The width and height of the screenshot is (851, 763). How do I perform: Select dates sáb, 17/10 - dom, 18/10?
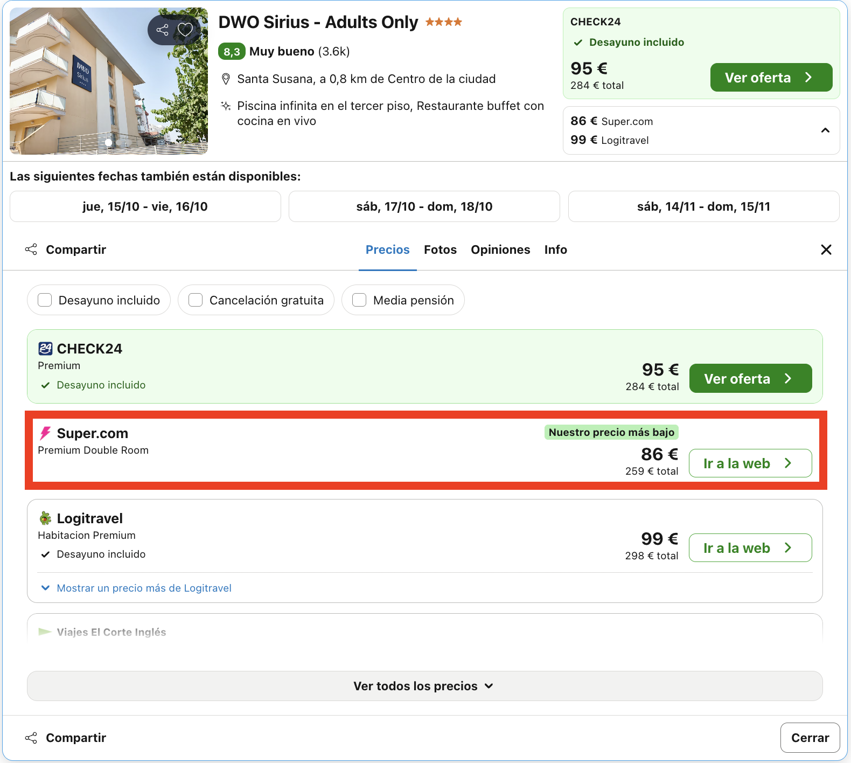424,206
